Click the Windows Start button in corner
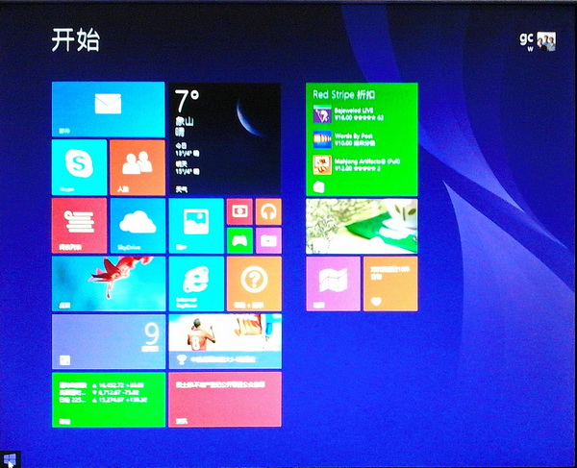Image resolution: width=577 pixels, height=468 pixels. (x=10, y=458)
